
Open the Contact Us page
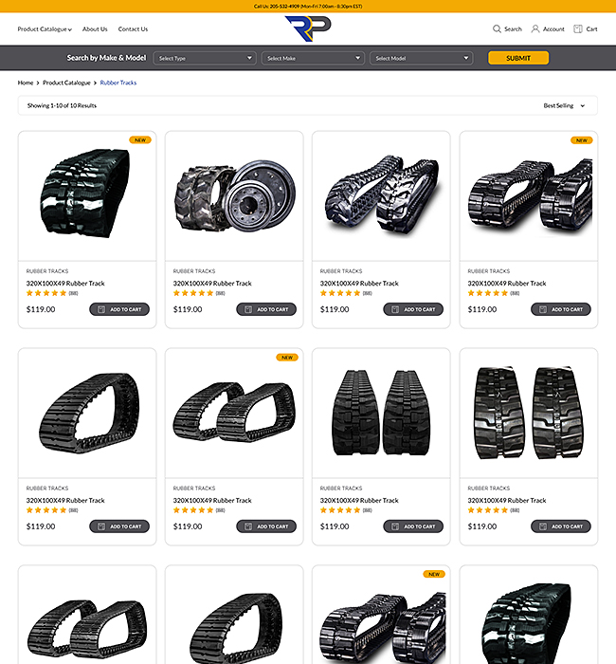coord(133,29)
